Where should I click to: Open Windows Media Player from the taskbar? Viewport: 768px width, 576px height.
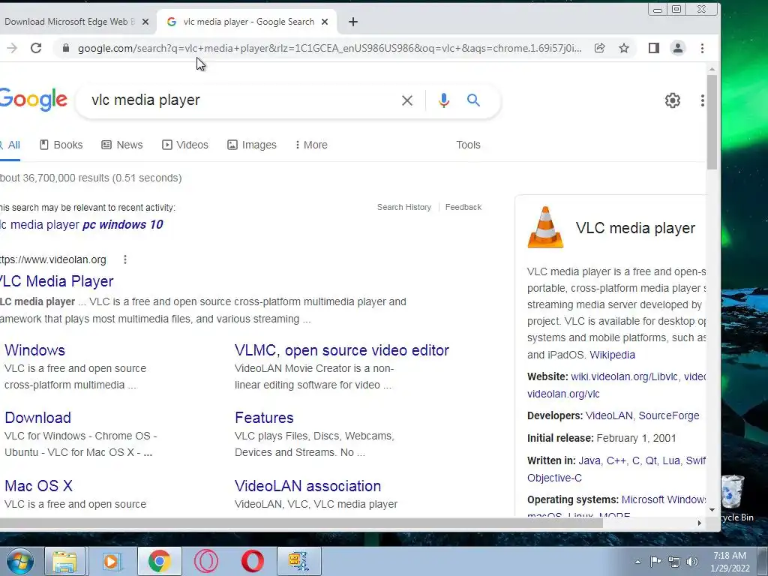click(112, 561)
